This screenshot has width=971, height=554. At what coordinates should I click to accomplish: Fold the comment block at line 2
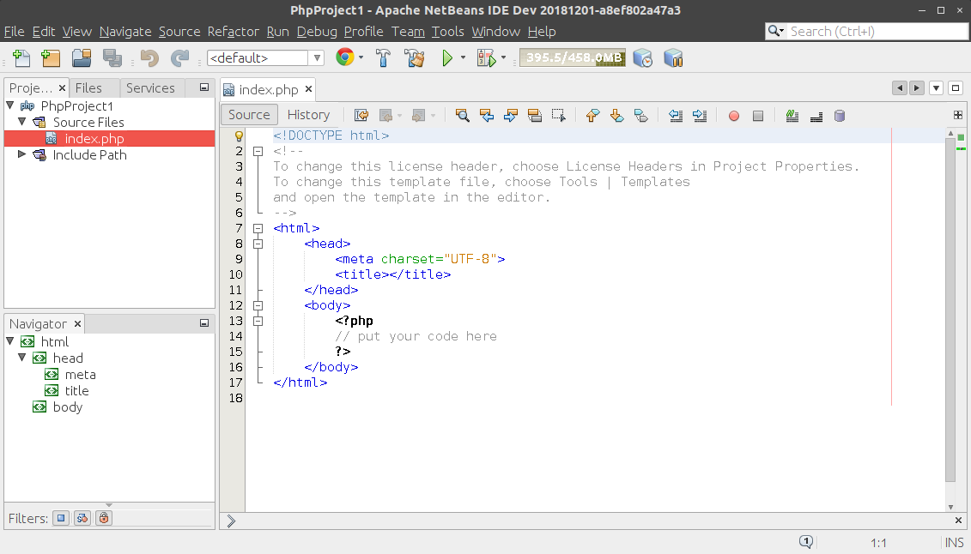coord(258,151)
